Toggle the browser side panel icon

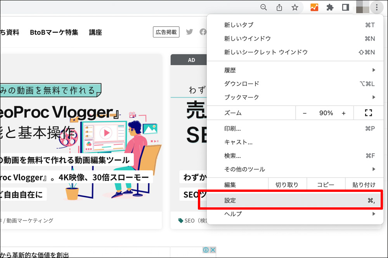click(345, 7)
